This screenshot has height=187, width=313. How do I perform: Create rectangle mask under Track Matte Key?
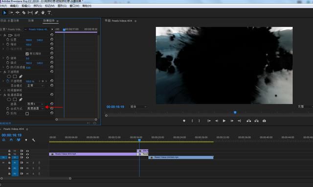tap(15, 99)
